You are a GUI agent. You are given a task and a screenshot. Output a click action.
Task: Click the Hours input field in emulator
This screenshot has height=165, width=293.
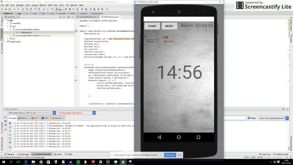[152, 38]
